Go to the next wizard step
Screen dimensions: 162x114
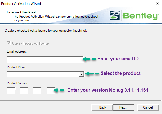pos(123,107)
